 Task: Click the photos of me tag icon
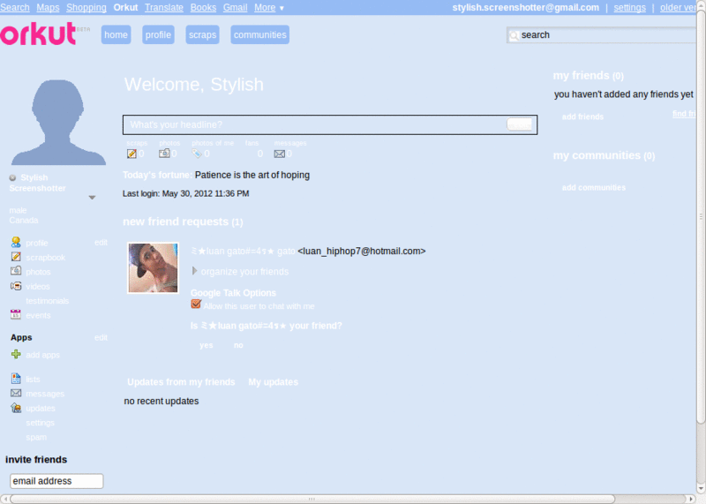[x=196, y=154]
